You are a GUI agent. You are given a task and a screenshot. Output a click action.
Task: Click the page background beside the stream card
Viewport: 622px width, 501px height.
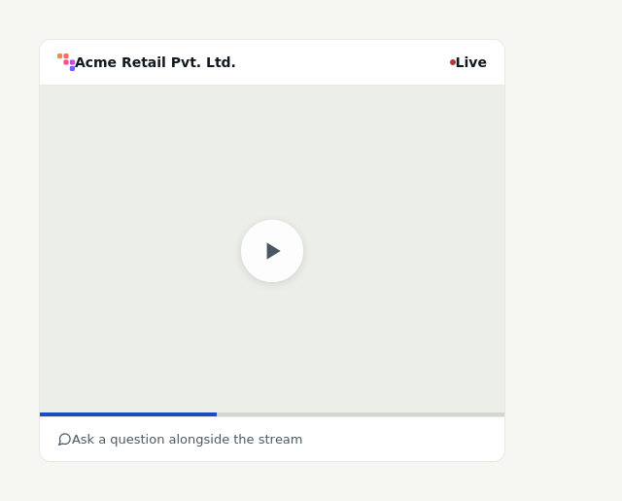point(564,250)
